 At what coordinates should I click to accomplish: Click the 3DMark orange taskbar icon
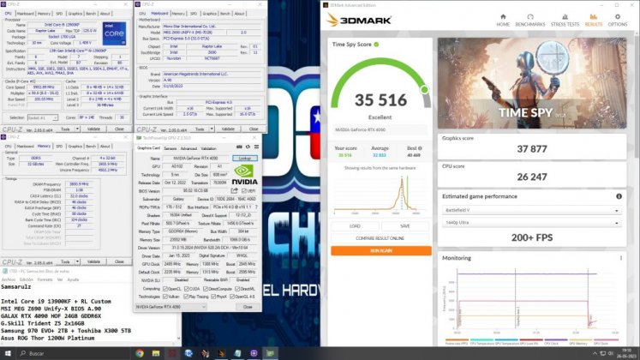[221, 353]
